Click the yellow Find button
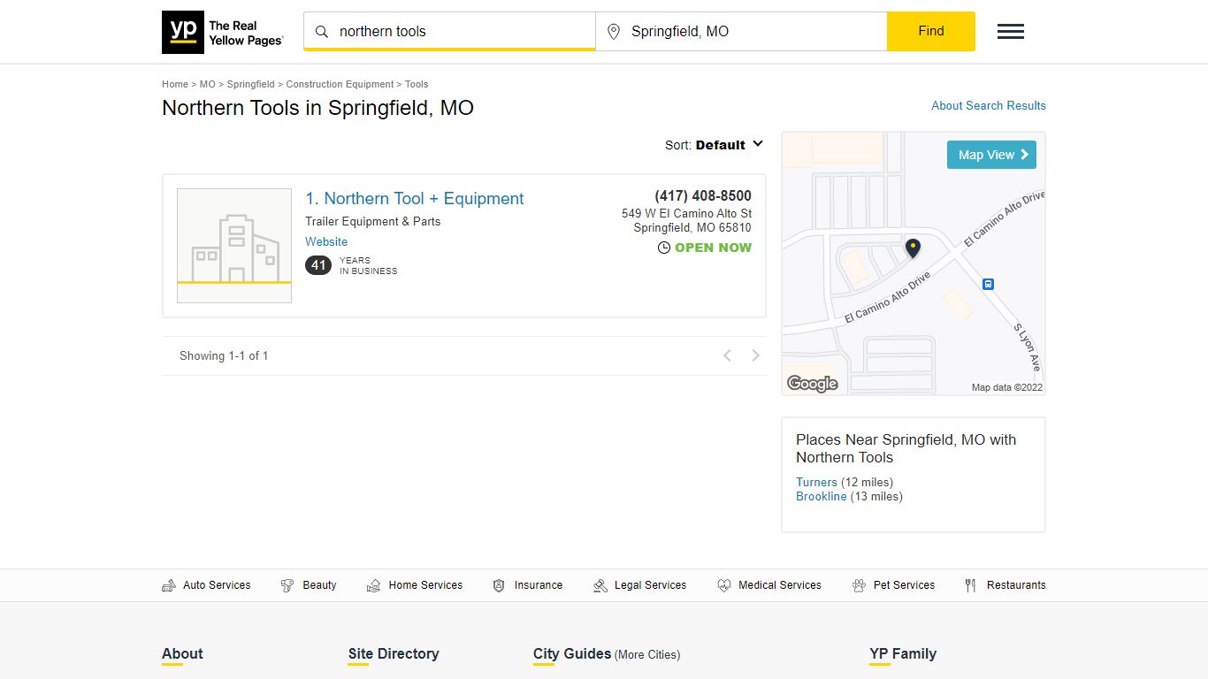This screenshot has height=679, width=1208. pos(931,32)
